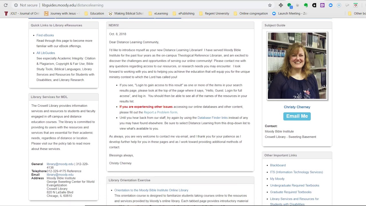The width and height of the screenshot is (366, 206).
Task: Expand the Other bookmarks folder
Action: tap(357, 13)
